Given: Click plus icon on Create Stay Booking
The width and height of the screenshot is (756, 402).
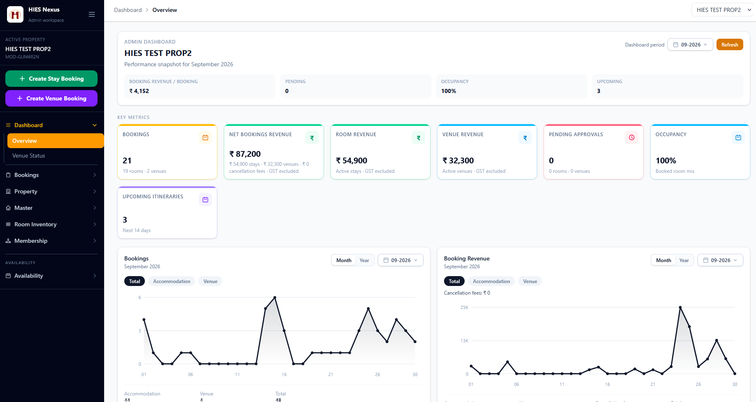Looking at the screenshot, I should [22, 79].
